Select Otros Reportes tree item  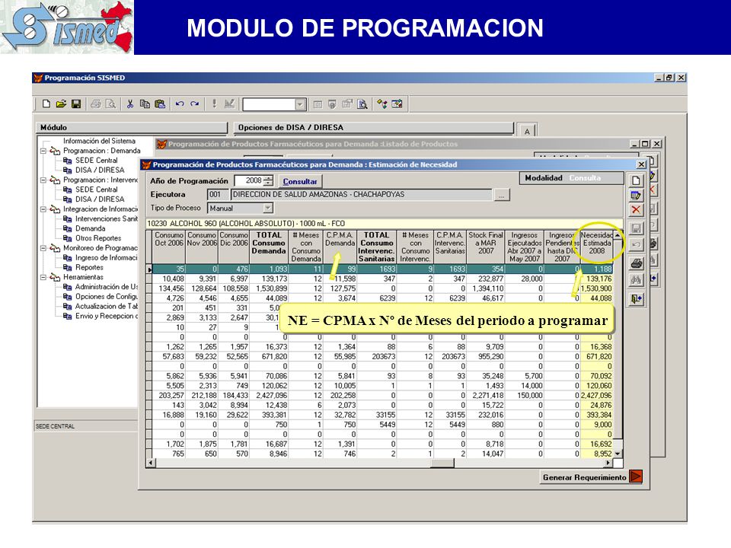point(98,238)
